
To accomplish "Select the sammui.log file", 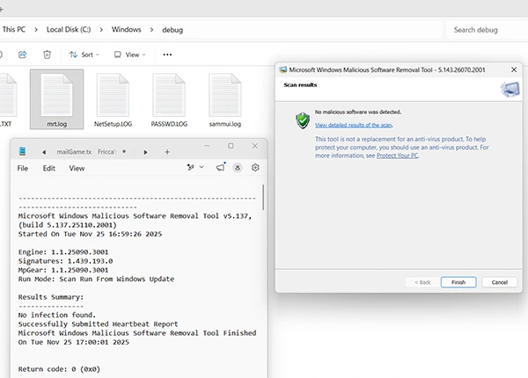I will [x=225, y=99].
